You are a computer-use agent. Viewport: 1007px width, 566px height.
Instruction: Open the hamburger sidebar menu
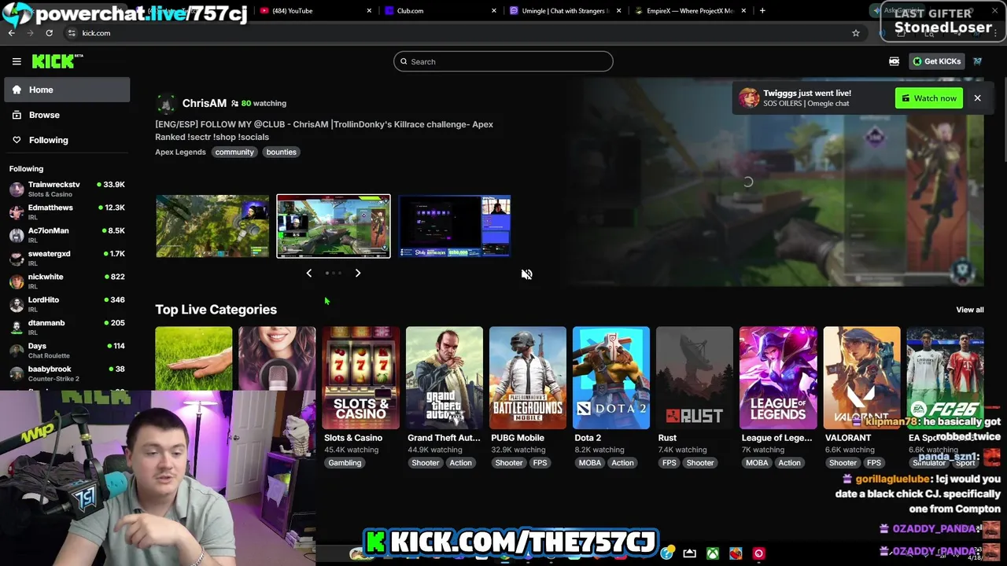(17, 61)
